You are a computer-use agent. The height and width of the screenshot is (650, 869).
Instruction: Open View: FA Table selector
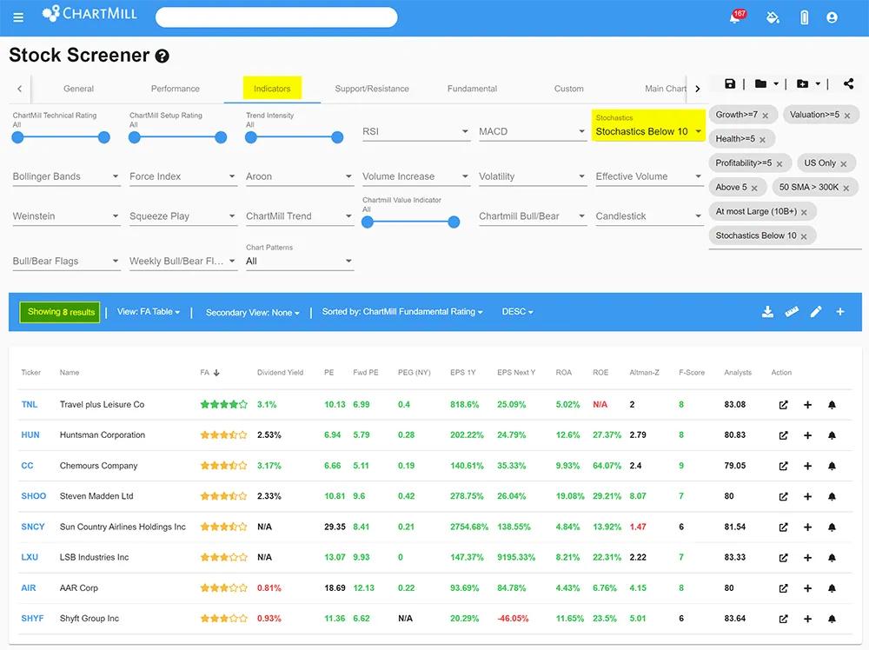tap(149, 312)
